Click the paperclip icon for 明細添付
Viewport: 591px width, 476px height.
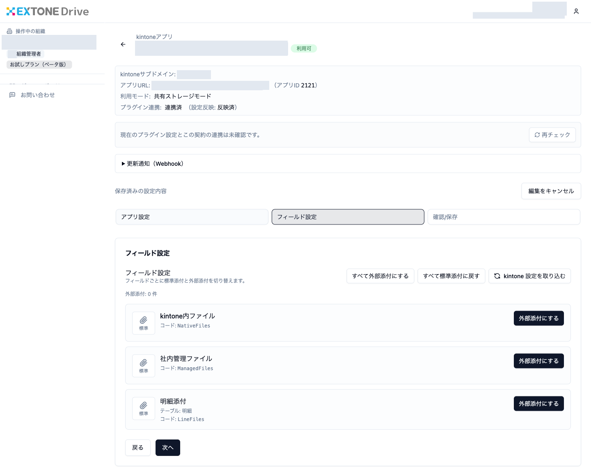click(x=144, y=405)
